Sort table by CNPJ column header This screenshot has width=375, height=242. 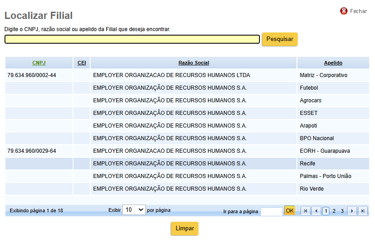click(39, 63)
